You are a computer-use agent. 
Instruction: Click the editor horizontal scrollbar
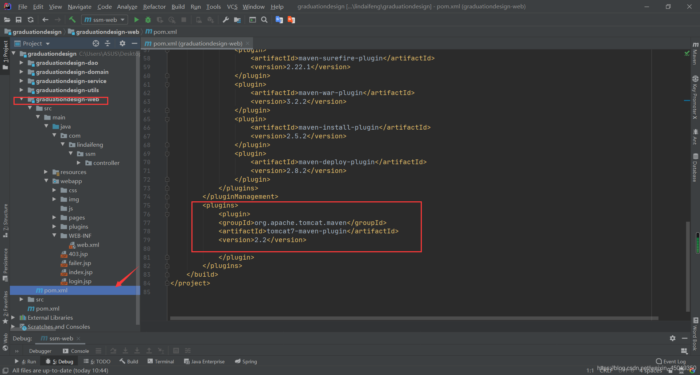(414, 318)
